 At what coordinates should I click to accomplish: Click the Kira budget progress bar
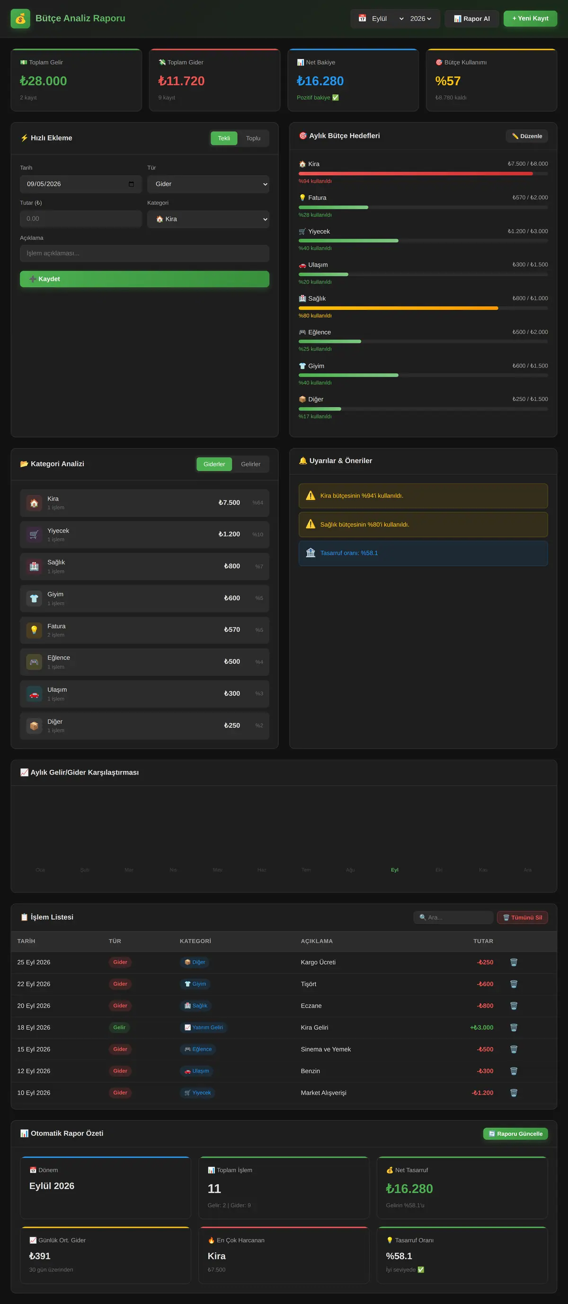pyautogui.click(x=423, y=174)
